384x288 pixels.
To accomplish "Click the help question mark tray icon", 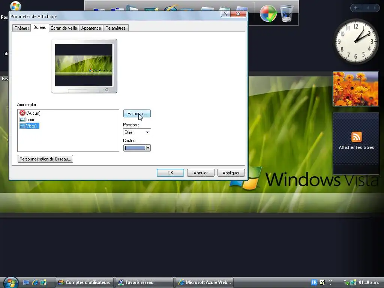I will pyautogui.click(x=322, y=282).
